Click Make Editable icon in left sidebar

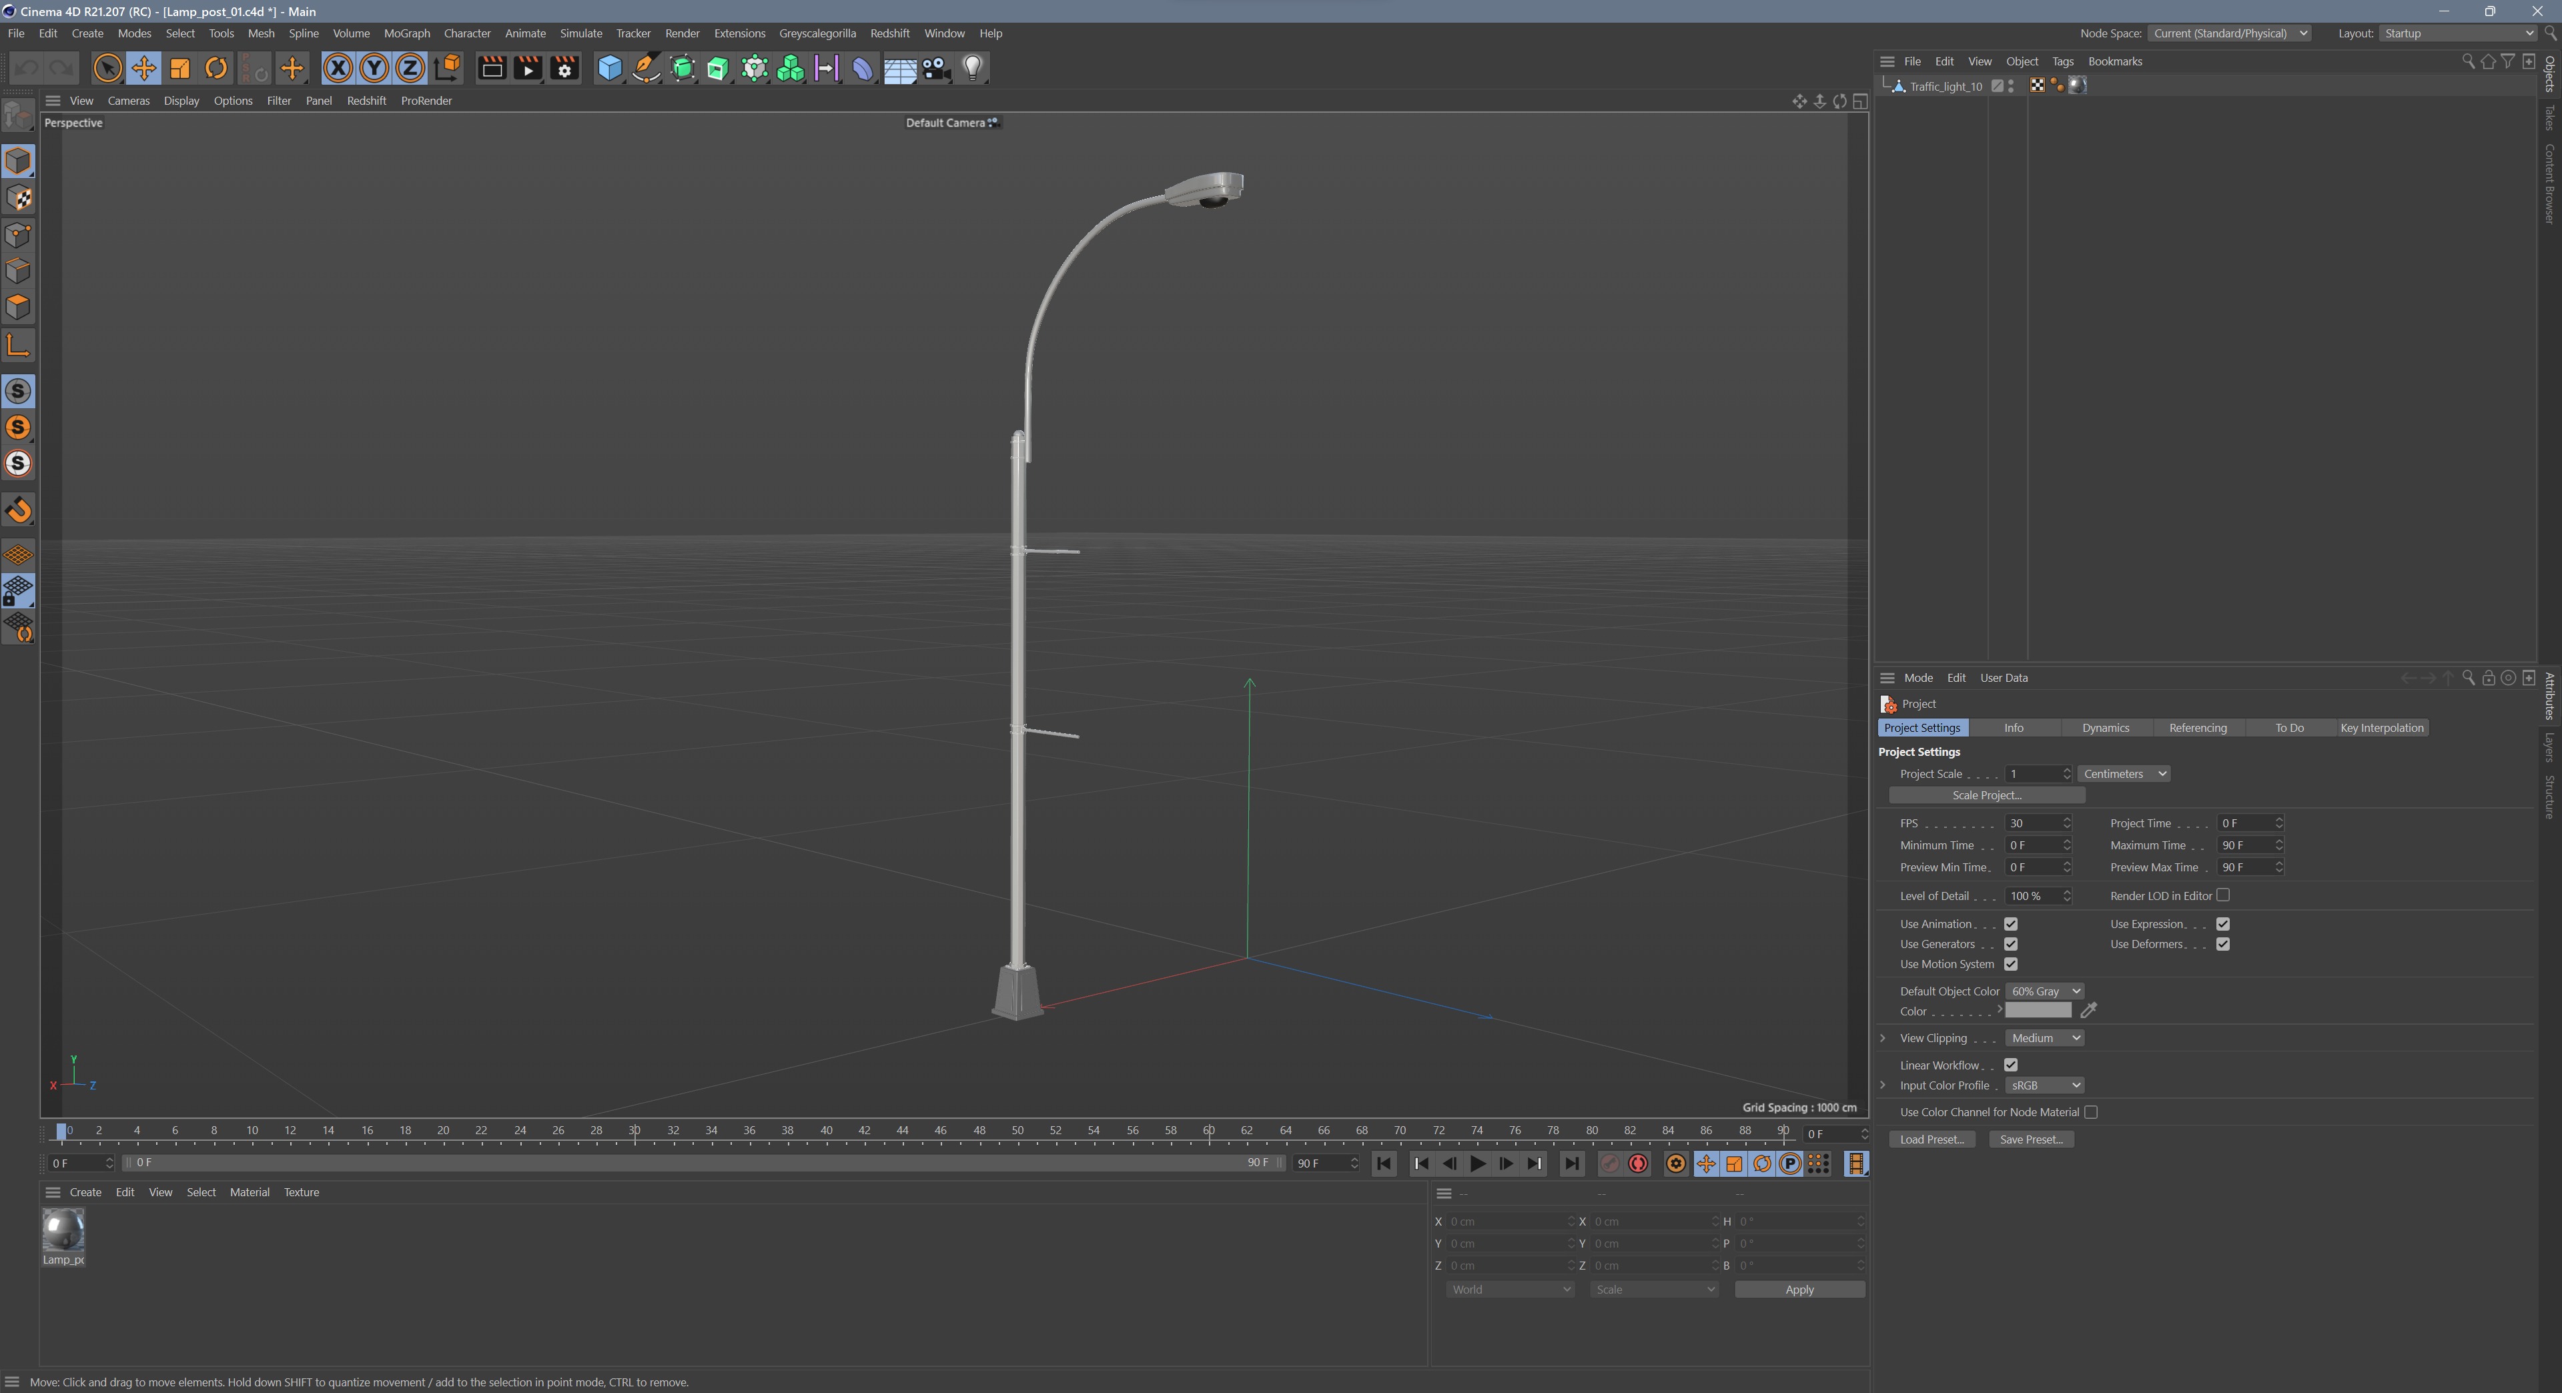click(x=18, y=115)
